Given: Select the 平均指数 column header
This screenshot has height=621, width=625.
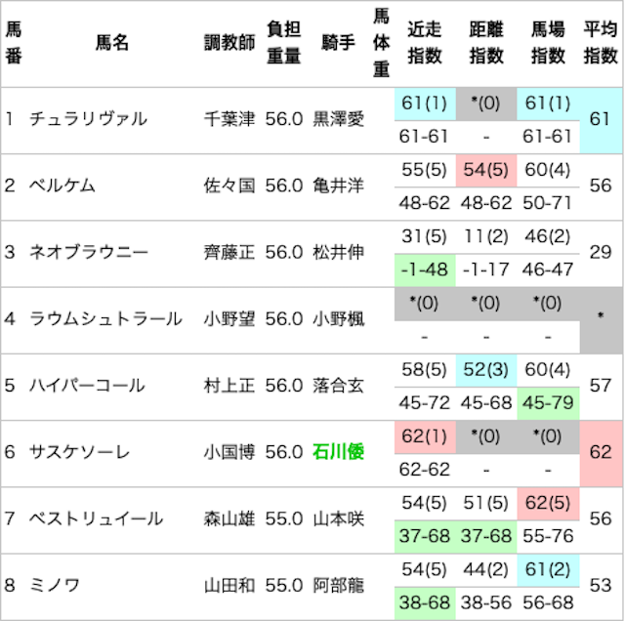Looking at the screenshot, I should pos(601,43).
